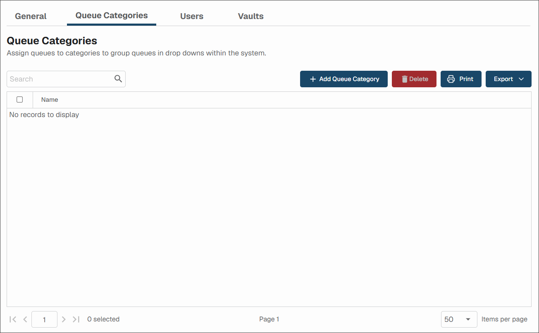Click the page number input box
This screenshot has width=539, height=333.
click(44, 319)
